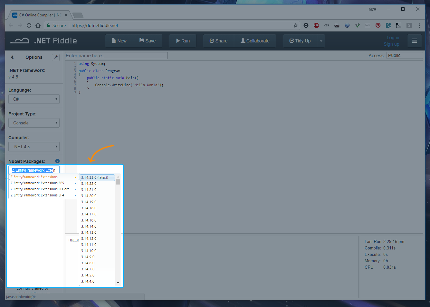The width and height of the screenshot is (430, 307).
Task: Bookmark page with the star icon
Action: (x=295, y=25)
